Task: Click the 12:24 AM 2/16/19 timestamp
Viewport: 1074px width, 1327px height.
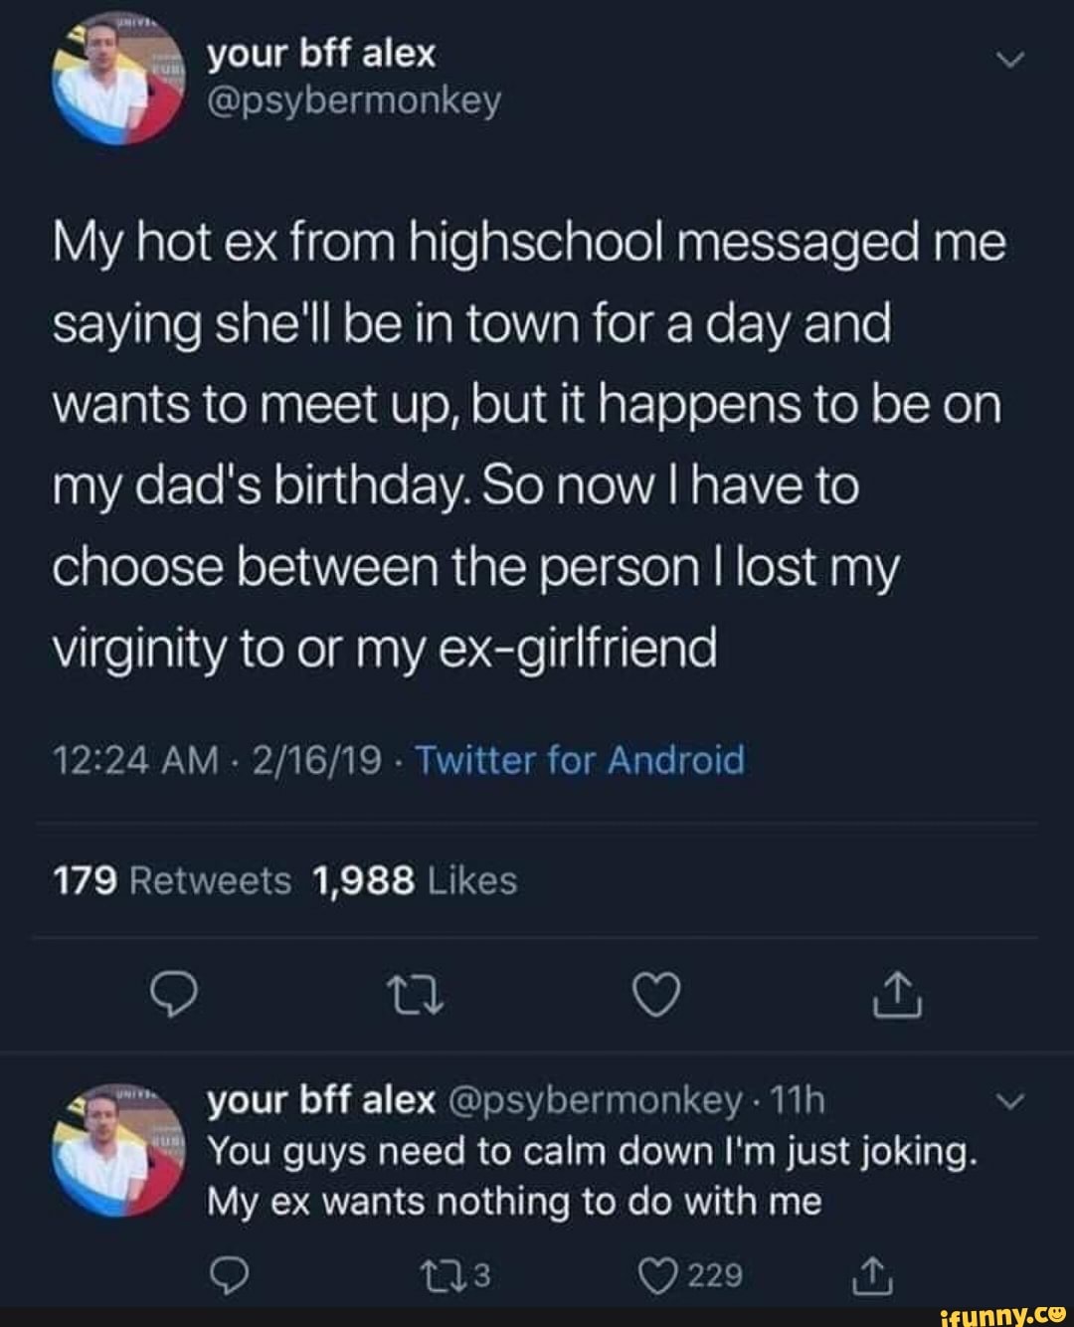Action: pos(217,761)
